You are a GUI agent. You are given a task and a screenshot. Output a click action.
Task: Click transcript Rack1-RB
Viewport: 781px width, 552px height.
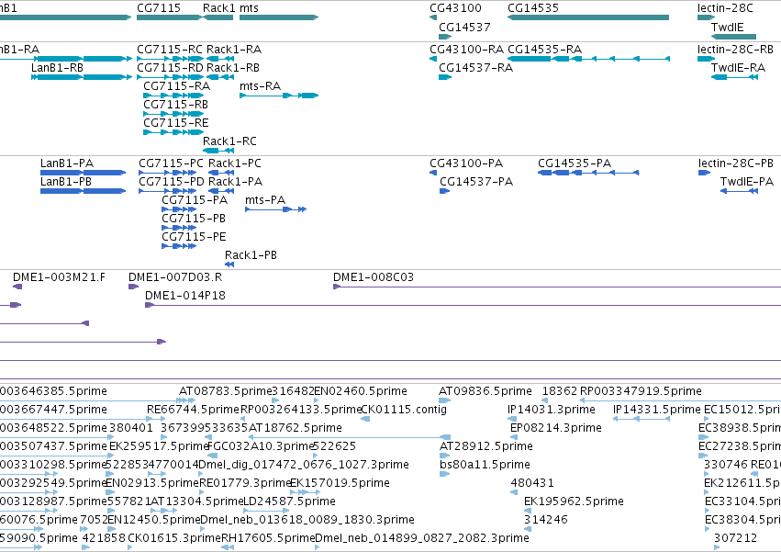pyautogui.click(x=232, y=68)
